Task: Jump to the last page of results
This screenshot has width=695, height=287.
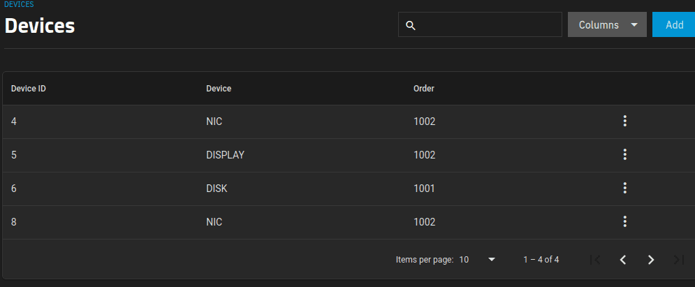Action: [x=678, y=260]
